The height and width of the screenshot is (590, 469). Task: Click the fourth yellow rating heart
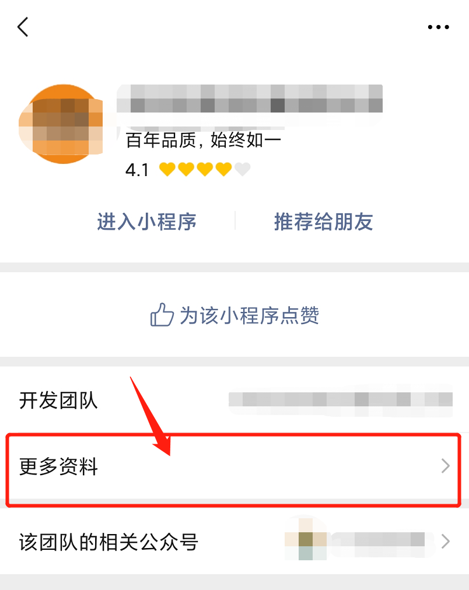[223, 169]
